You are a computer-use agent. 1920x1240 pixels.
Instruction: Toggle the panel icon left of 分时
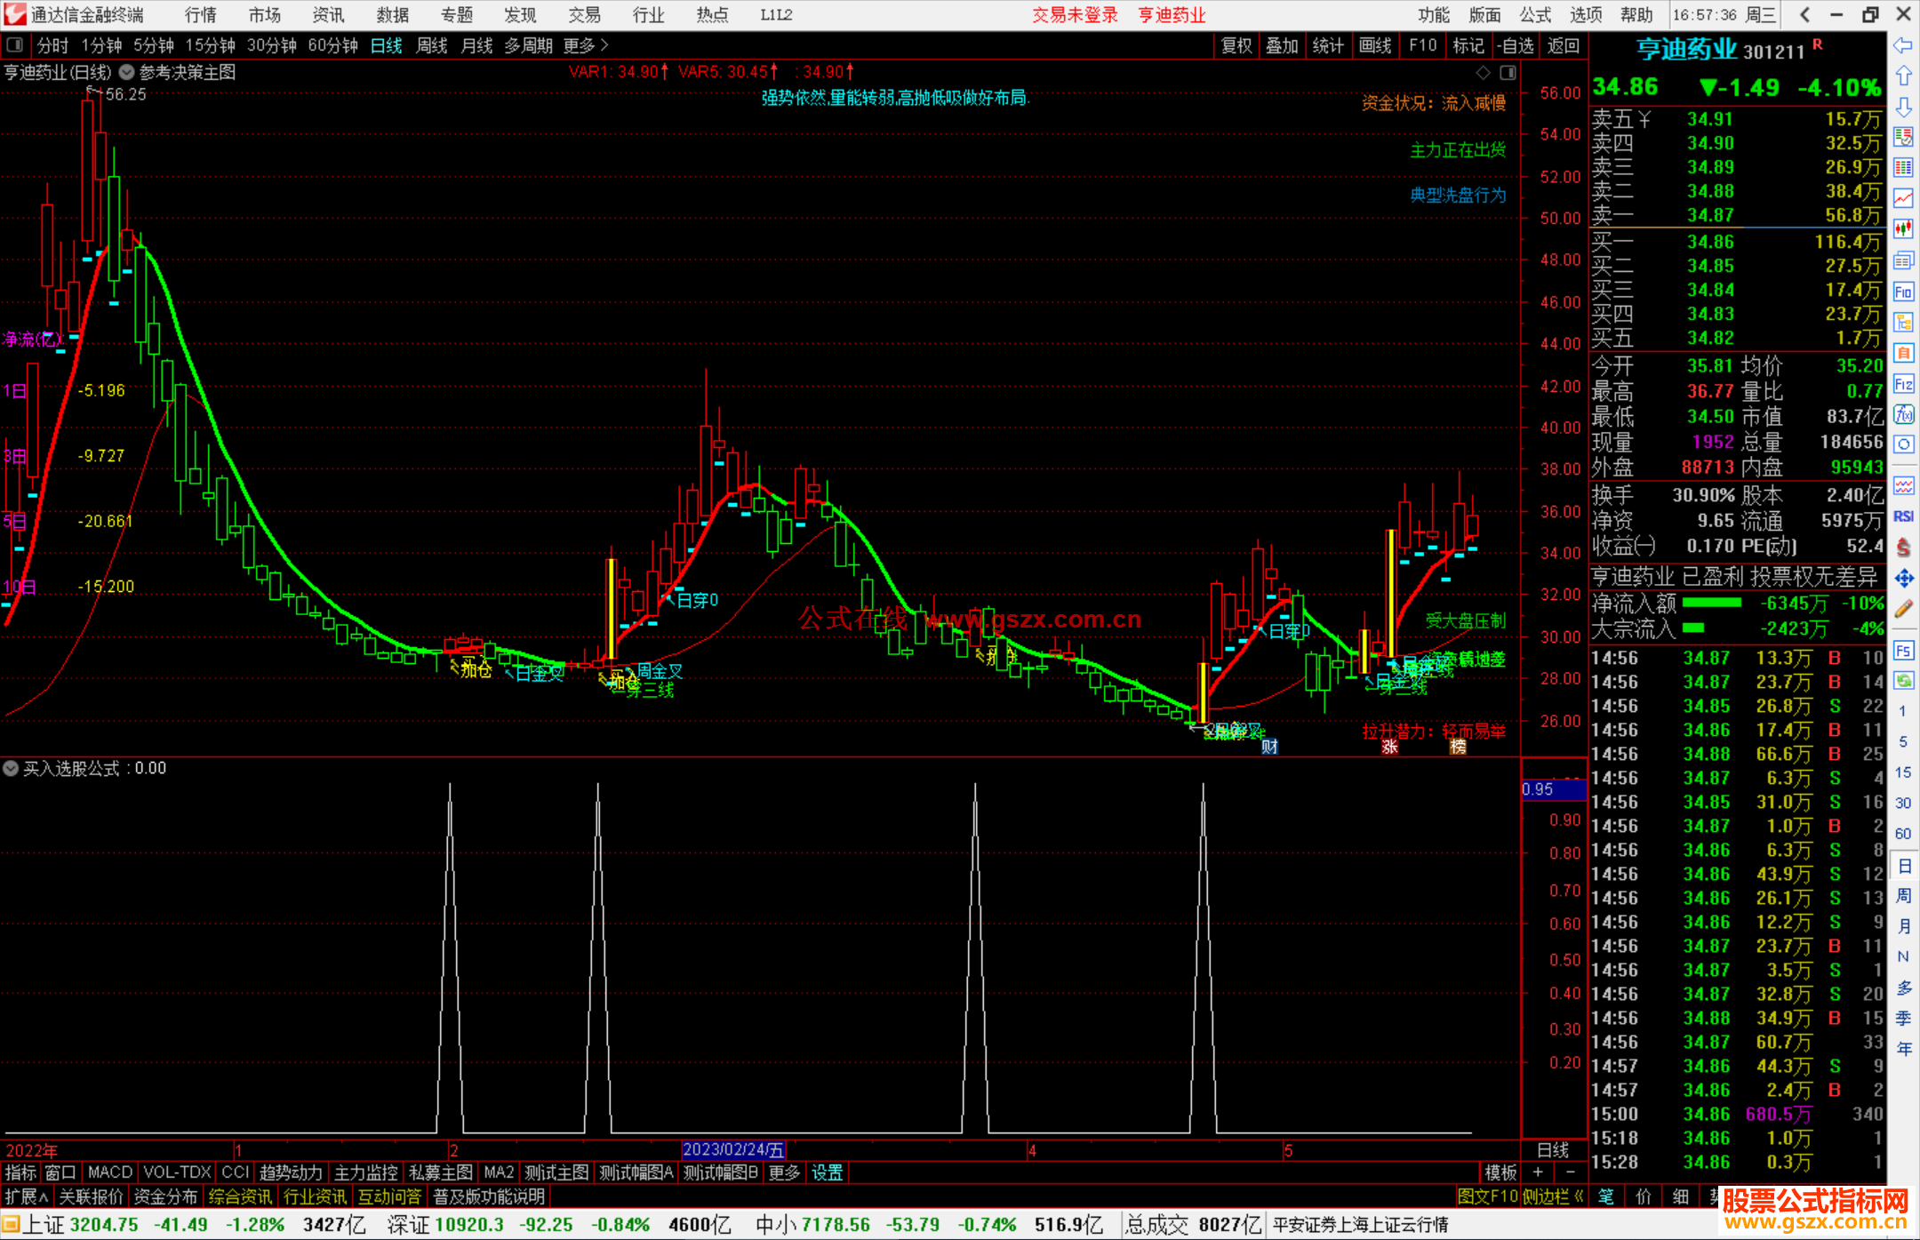click(15, 44)
